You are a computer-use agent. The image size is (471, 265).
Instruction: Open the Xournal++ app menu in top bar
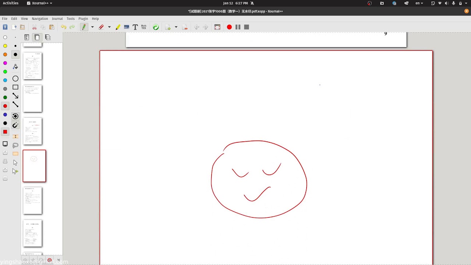(40, 3)
